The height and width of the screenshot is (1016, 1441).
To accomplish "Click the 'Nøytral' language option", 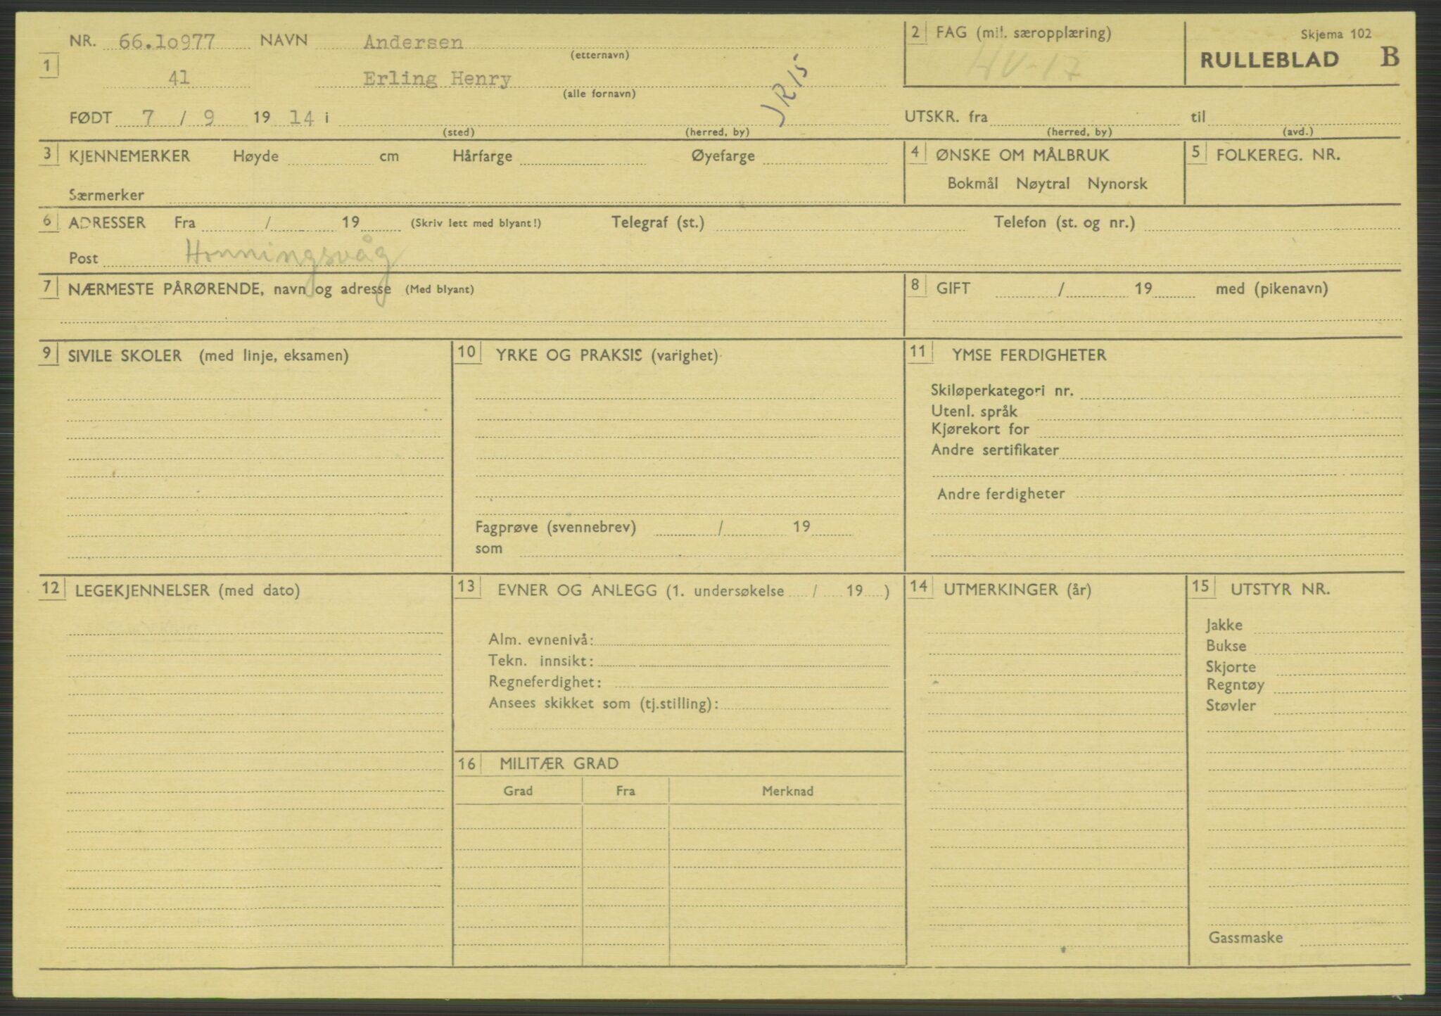I will pyautogui.click(x=1043, y=184).
